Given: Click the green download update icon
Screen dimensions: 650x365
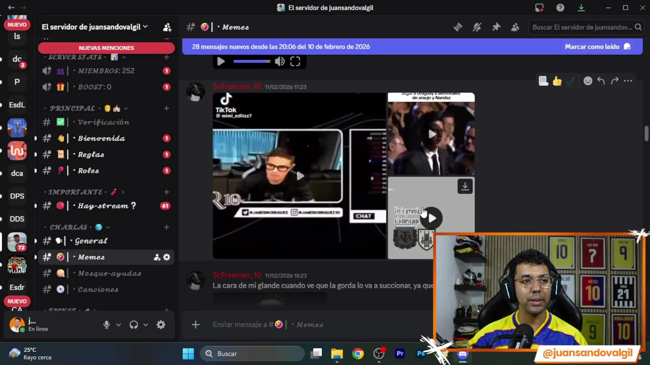Looking at the screenshot, I should [x=581, y=8].
